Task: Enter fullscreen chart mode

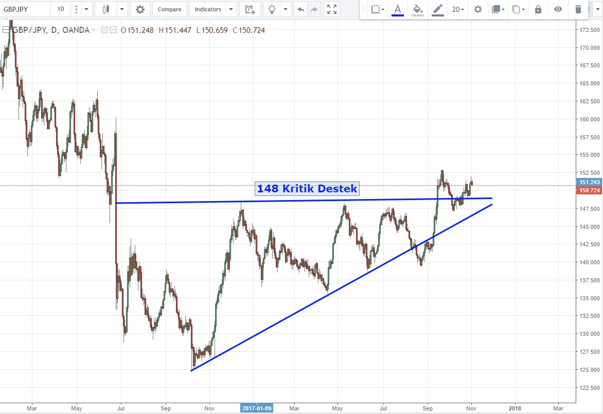Action: pyautogui.click(x=332, y=9)
